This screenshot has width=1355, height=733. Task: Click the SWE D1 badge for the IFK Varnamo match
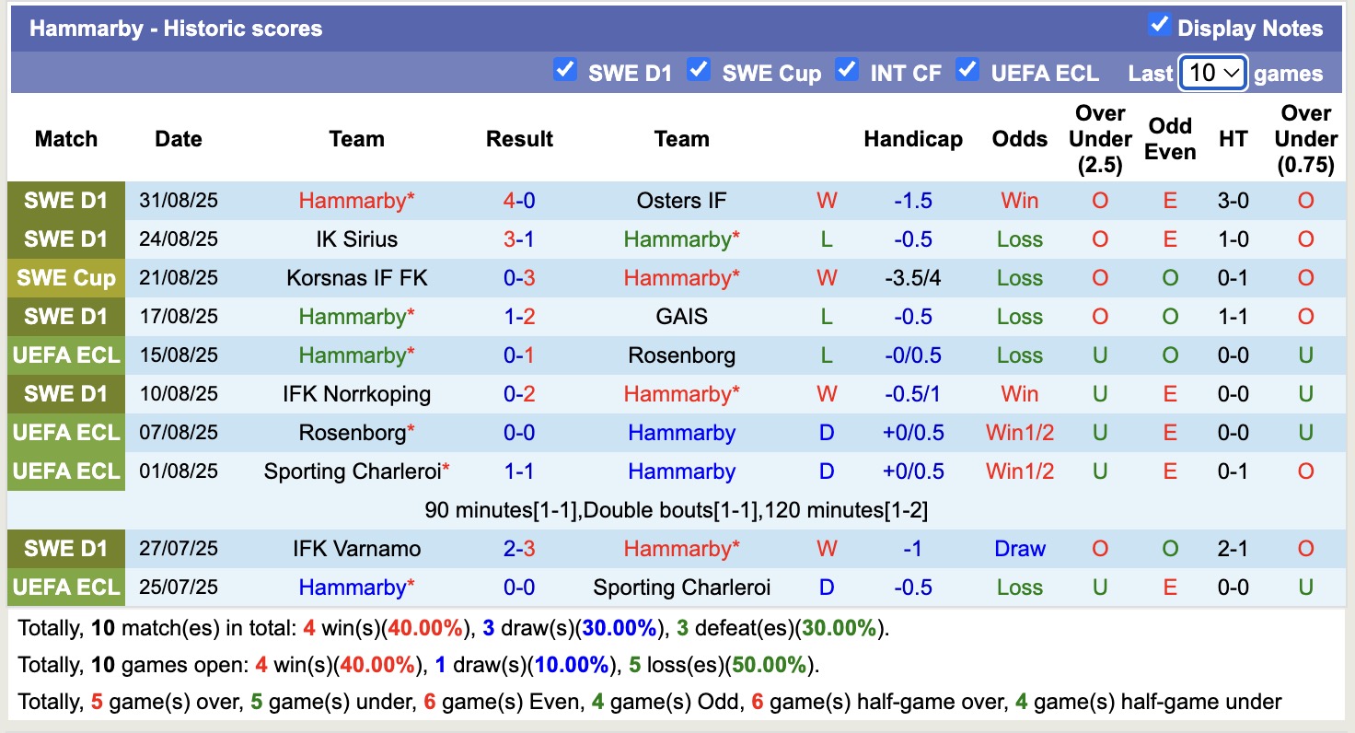coord(65,548)
